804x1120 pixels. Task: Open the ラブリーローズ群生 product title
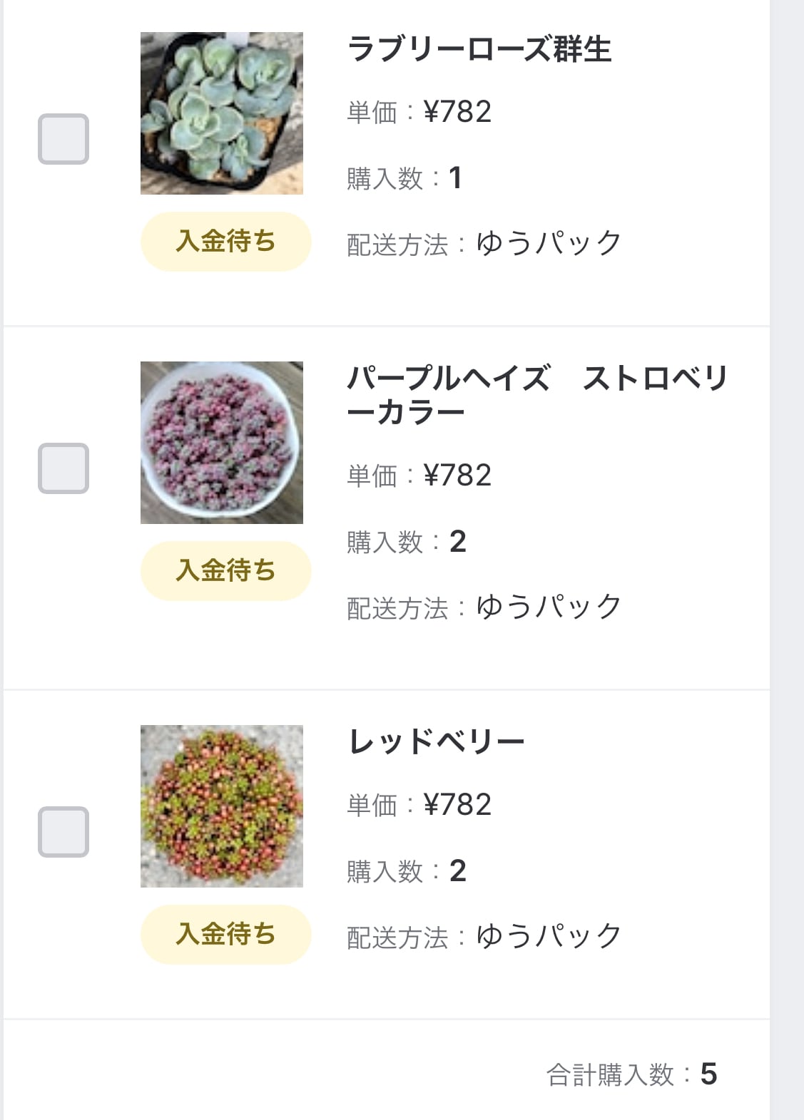pos(479,50)
